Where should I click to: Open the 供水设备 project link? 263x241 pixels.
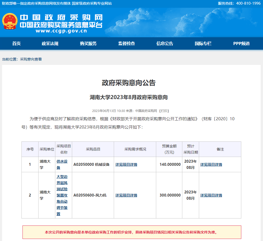(62, 164)
